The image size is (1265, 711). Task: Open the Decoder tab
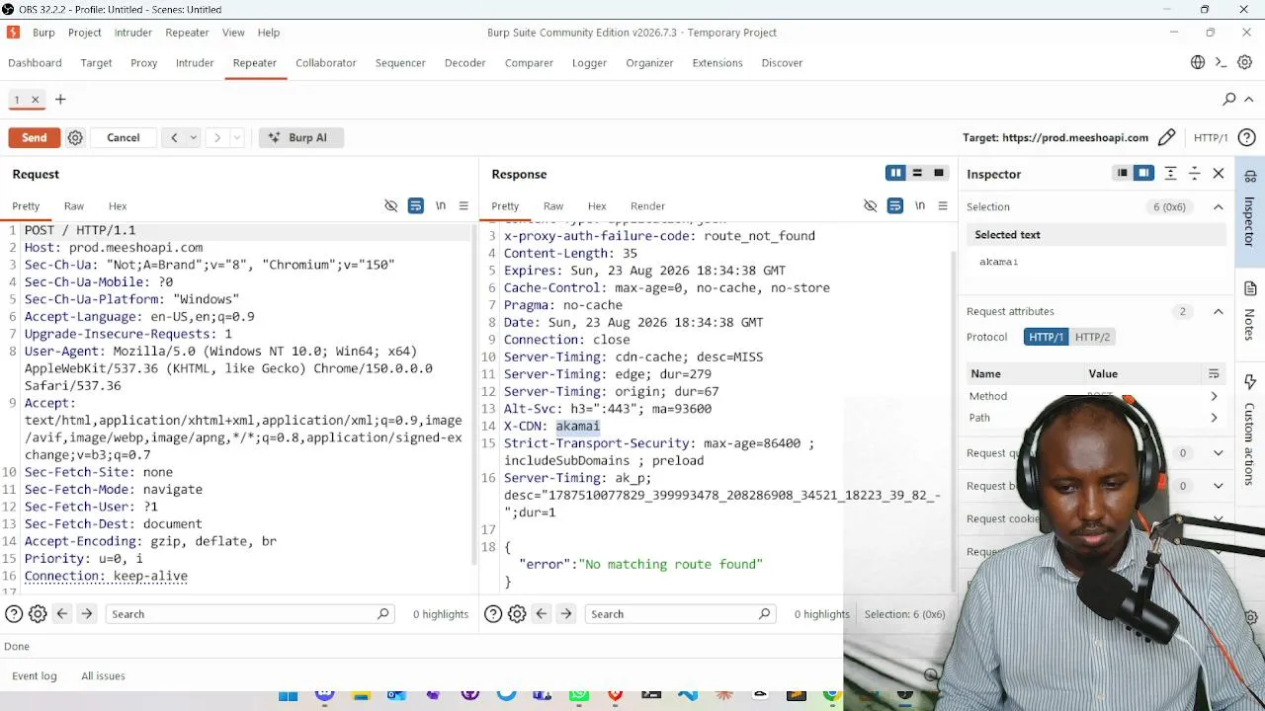point(465,62)
